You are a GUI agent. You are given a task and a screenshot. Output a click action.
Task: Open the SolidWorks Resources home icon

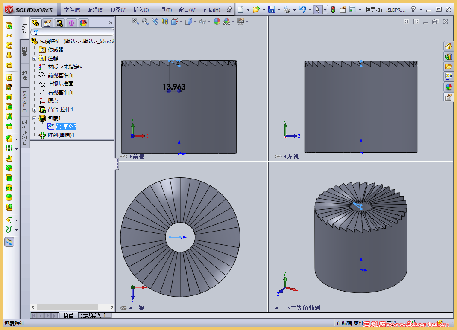click(x=448, y=46)
